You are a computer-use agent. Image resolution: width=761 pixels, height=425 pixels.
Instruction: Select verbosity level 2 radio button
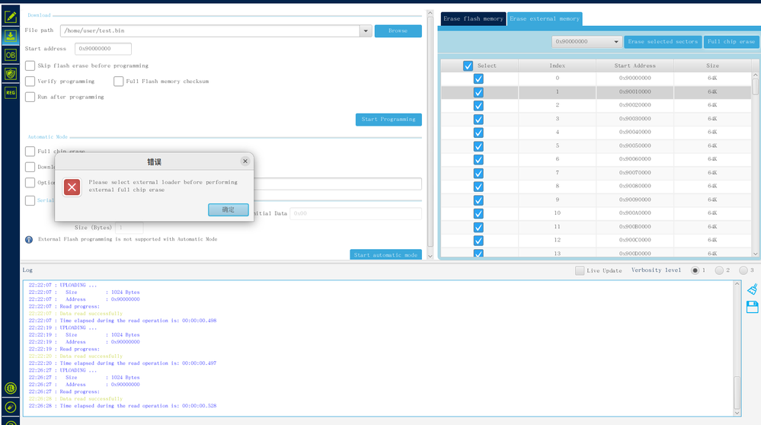tap(719, 270)
